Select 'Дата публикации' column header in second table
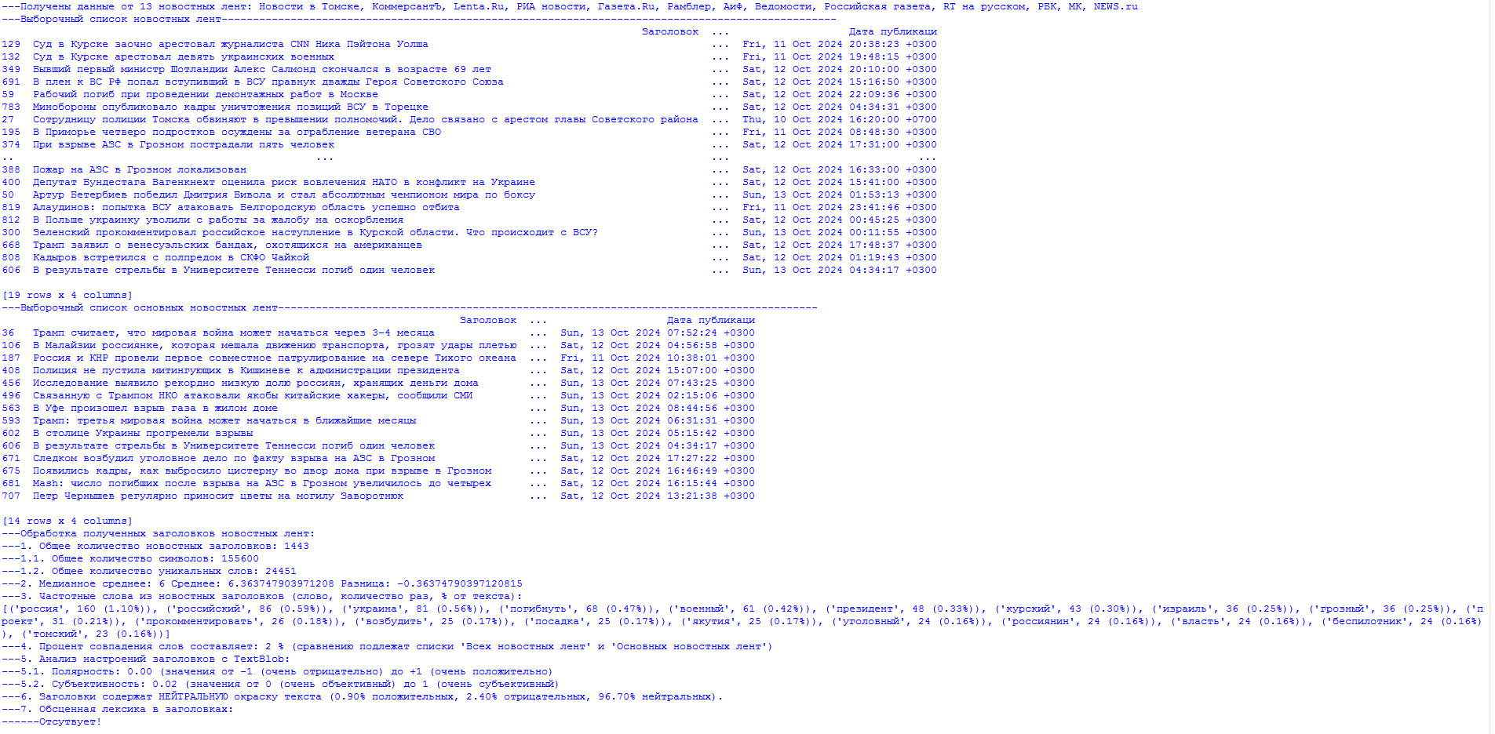1495x734 pixels. tap(711, 320)
